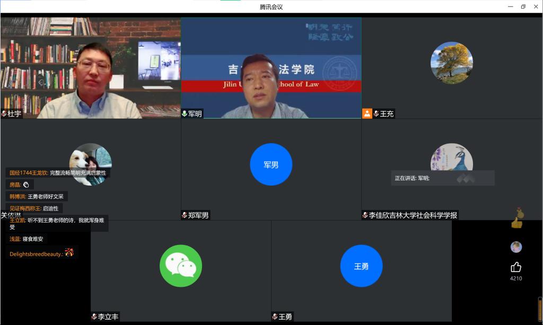Viewport: 543px width, 325px height.
Task: Restore down the 腾讯会议 window
Action: tap(523, 6)
